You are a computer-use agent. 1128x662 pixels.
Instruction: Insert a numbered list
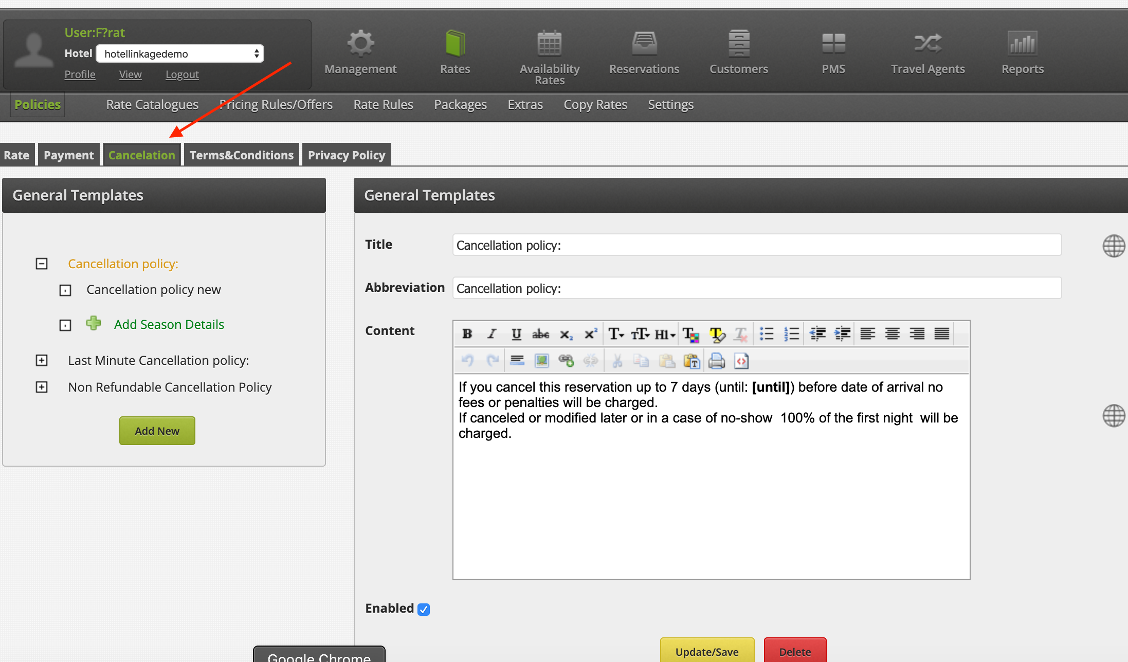[791, 334]
